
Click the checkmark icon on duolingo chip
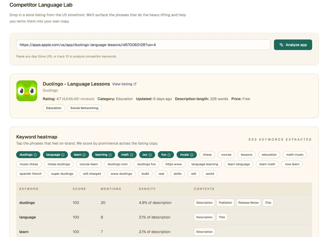35,155
